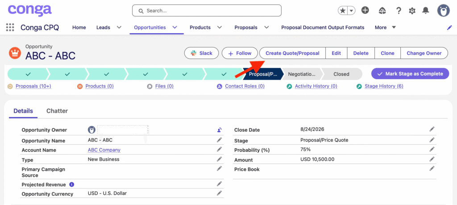Select the Negotiation stage in path
This screenshot has height=205, width=457.
tap(302, 74)
